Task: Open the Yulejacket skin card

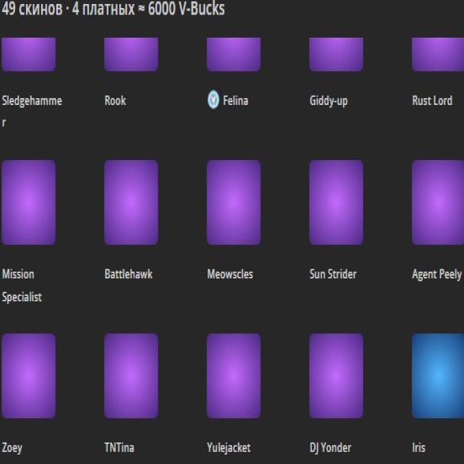Action: tap(234, 376)
